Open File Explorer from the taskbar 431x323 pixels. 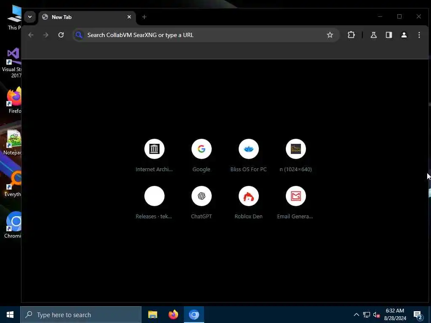152,315
